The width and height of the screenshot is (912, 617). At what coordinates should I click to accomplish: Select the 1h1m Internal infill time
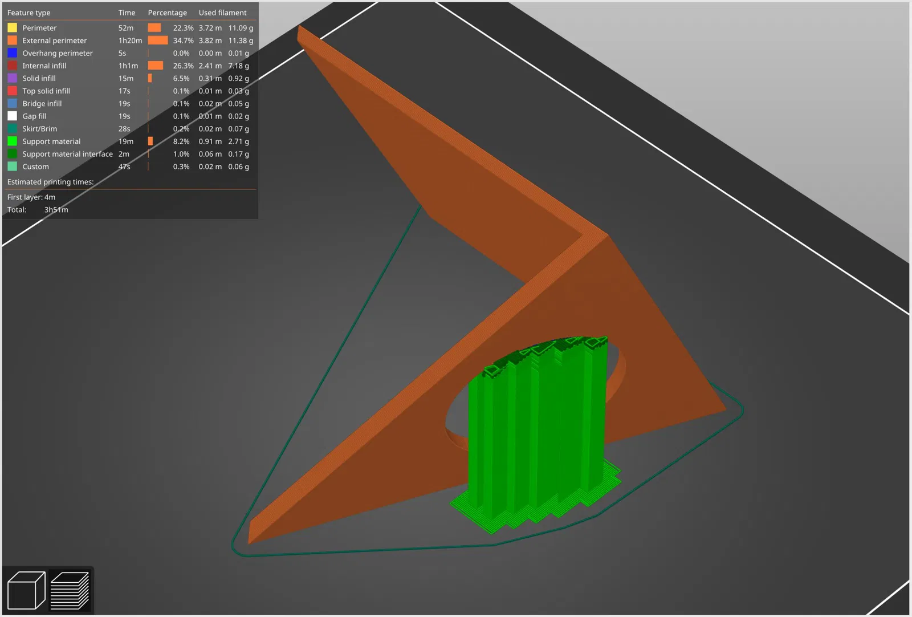pos(128,66)
